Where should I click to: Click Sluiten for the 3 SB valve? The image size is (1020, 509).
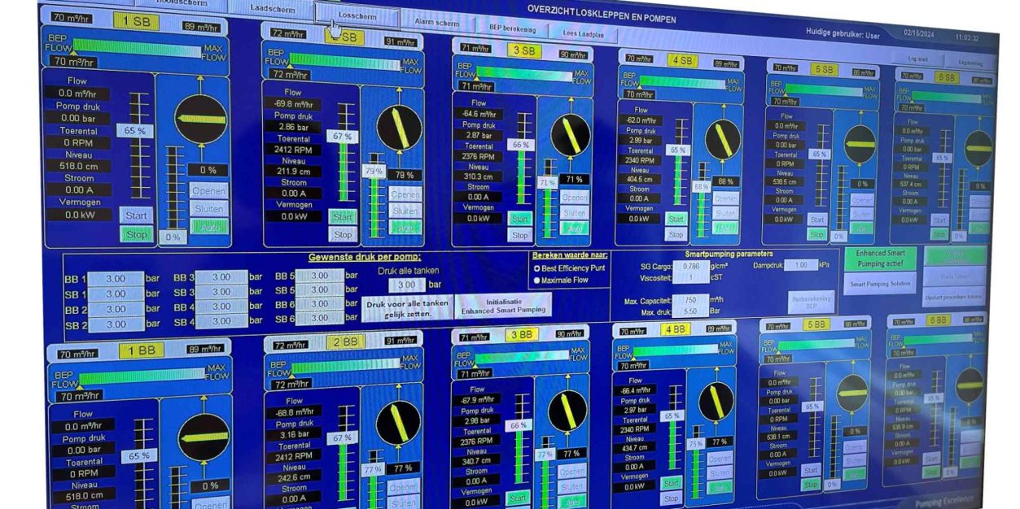tap(574, 212)
